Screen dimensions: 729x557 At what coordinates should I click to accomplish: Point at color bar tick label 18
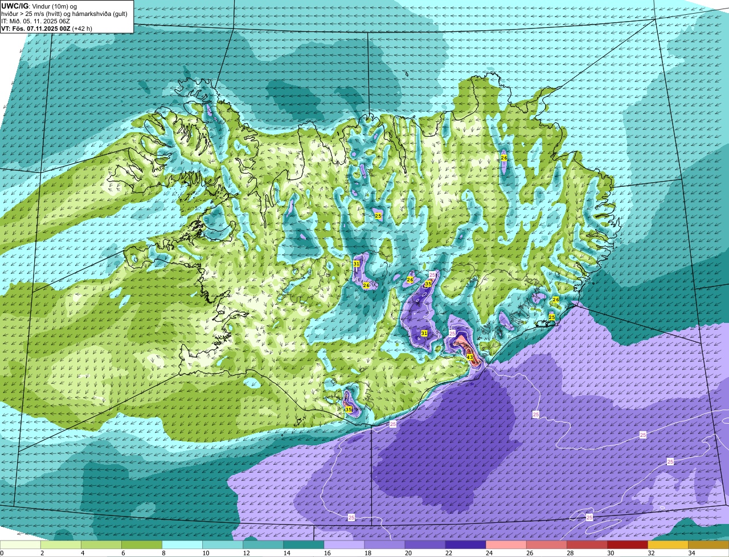click(367, 553)
